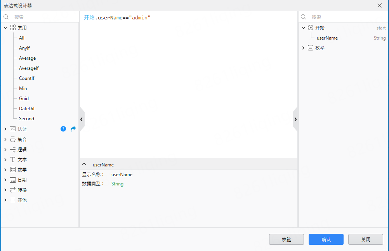
Task: Collapse the left function panel
Action: tap(82, 119)
